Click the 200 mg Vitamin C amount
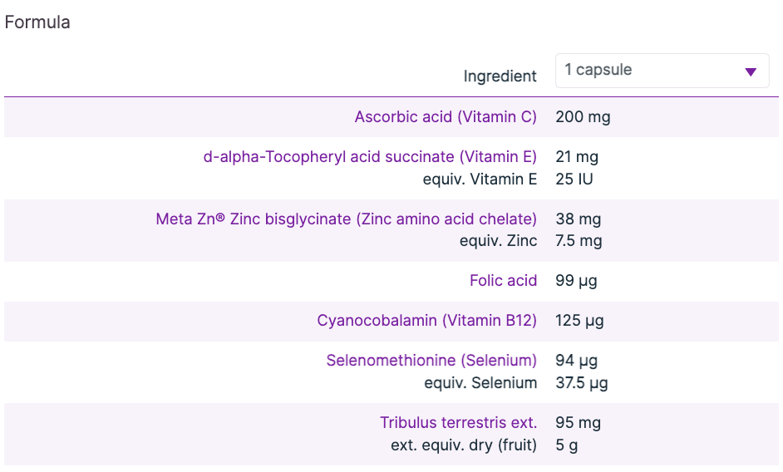 [583, 117]
